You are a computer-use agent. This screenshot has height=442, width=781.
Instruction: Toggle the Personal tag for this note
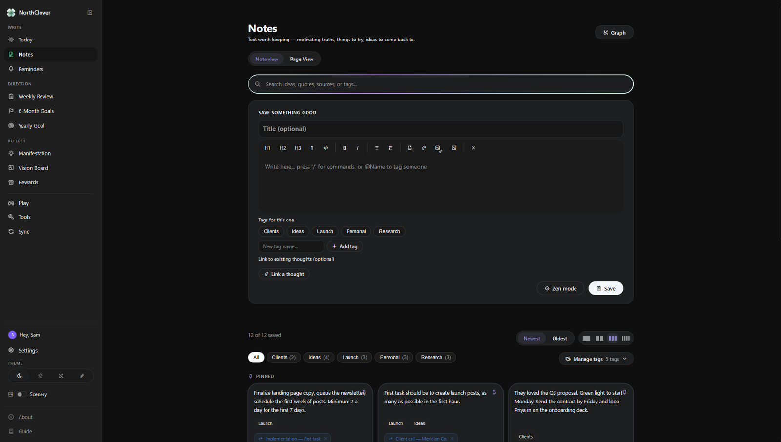[x=356, y=231]
